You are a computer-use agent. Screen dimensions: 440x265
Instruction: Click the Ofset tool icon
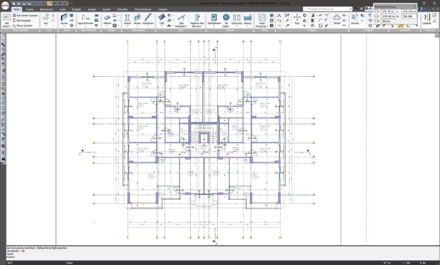[337, 19]
